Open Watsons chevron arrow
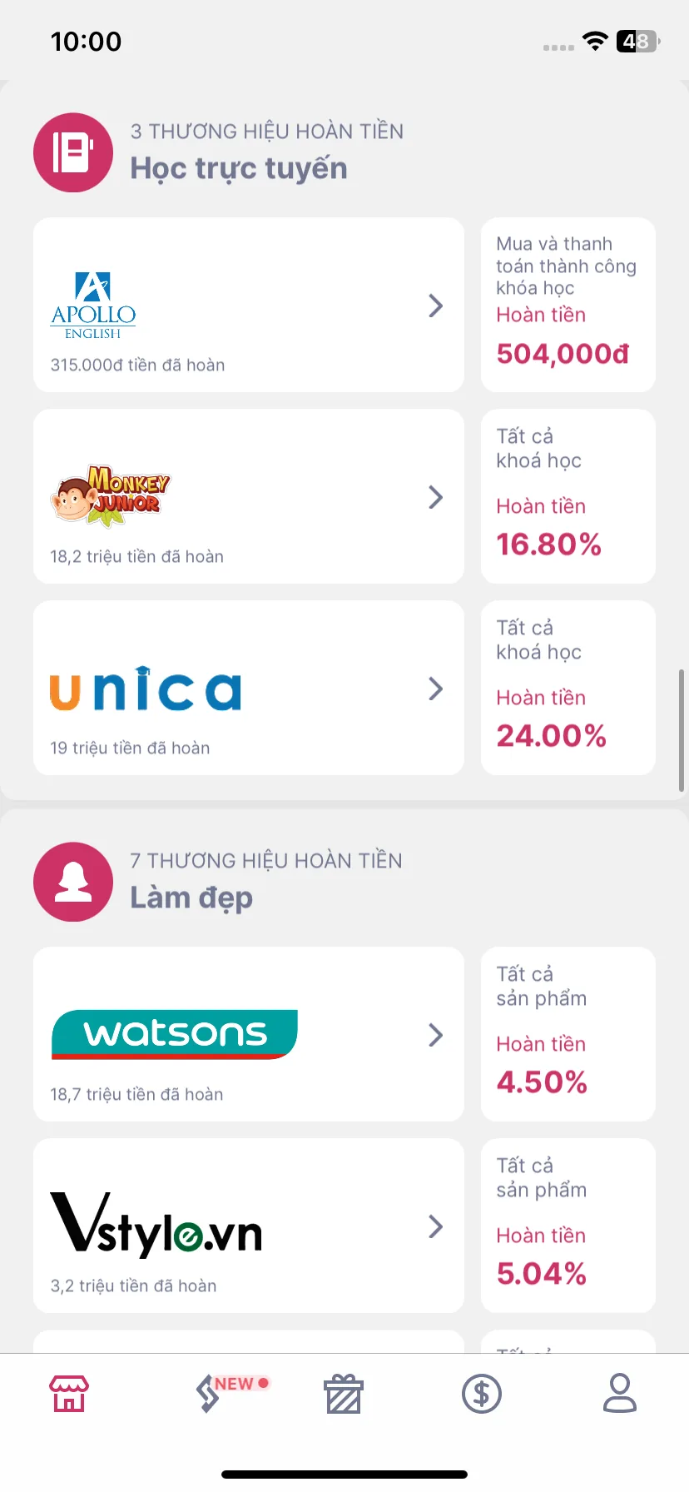This screenshot has width=689, height=1492. 435,1035
